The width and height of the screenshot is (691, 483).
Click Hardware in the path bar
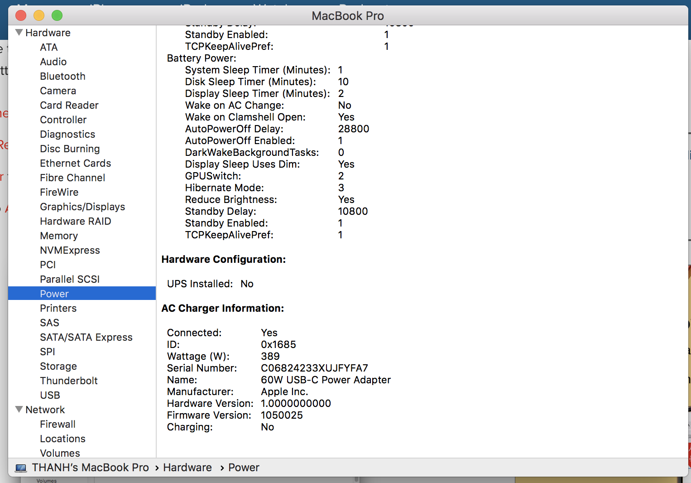tap(187, 468)
